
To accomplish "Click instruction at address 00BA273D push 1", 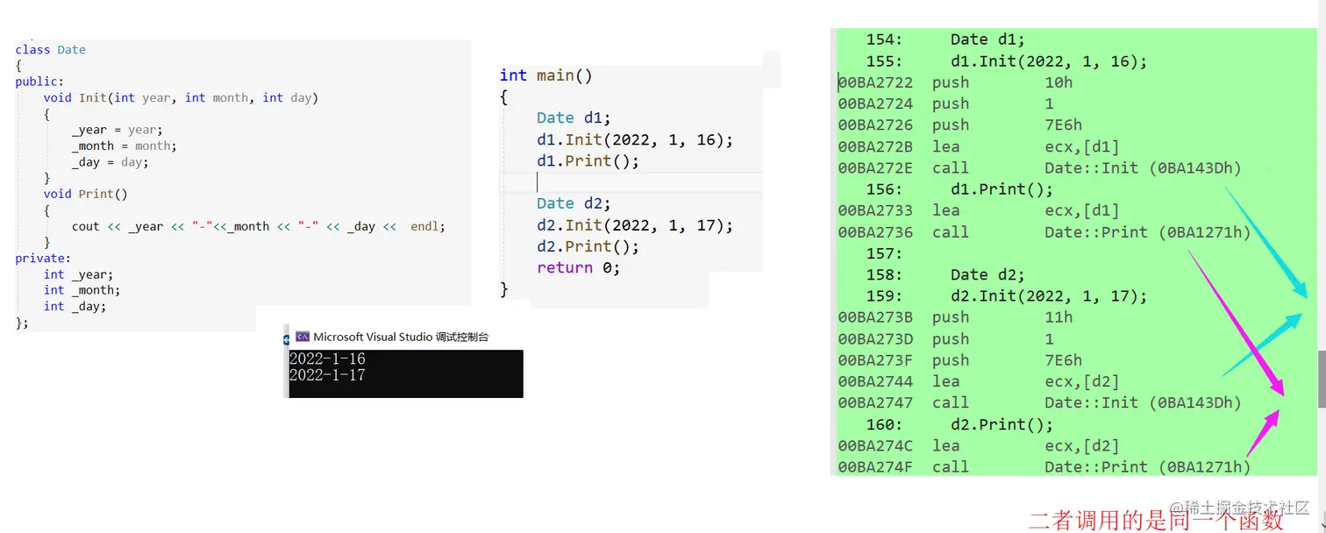I will pyautogui.click(x=946, y=339).
